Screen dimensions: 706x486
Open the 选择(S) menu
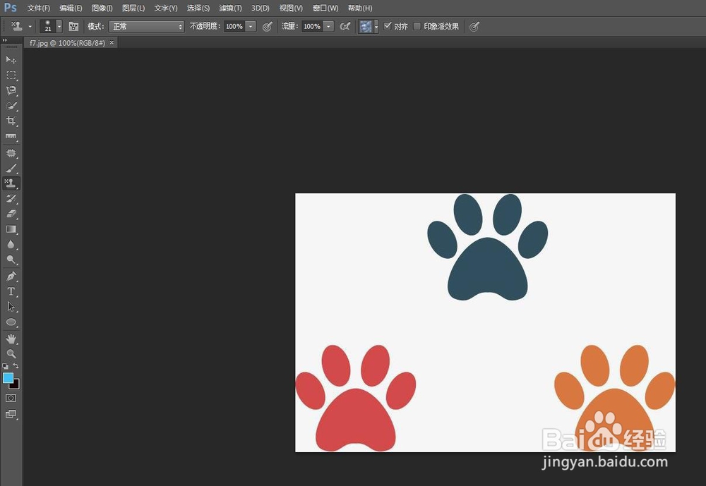click(x=198, y=8)
